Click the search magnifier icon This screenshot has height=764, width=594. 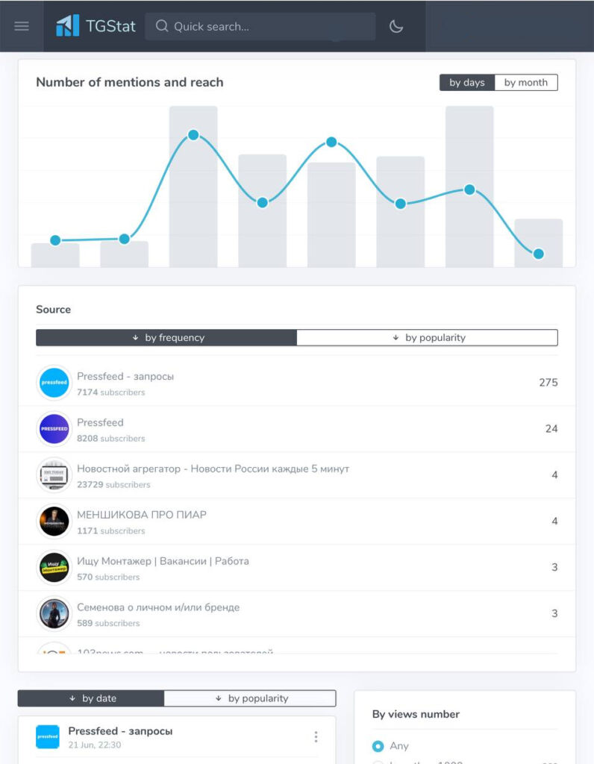162,26
